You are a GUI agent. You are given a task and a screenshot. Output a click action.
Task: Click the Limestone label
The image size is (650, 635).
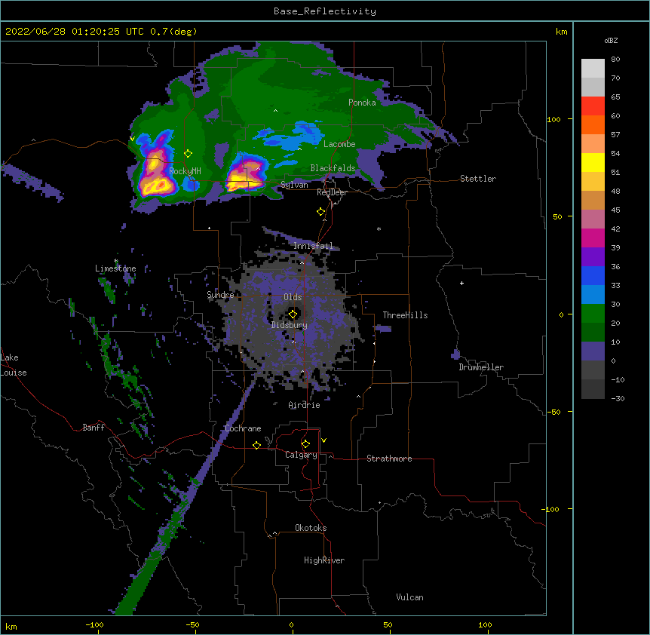[x=115, y=268]
